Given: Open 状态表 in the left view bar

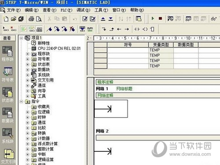Looking at the screenshot, I should point(7,95).
